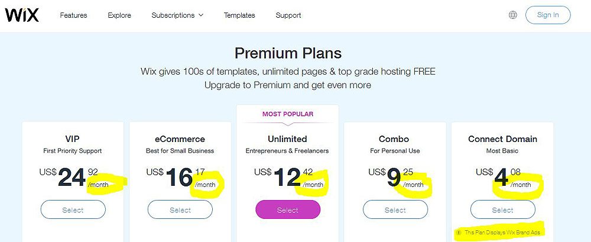Go to the Explore page
The image size is (591, 242).
pyautogui.click(x=119, y=15)
